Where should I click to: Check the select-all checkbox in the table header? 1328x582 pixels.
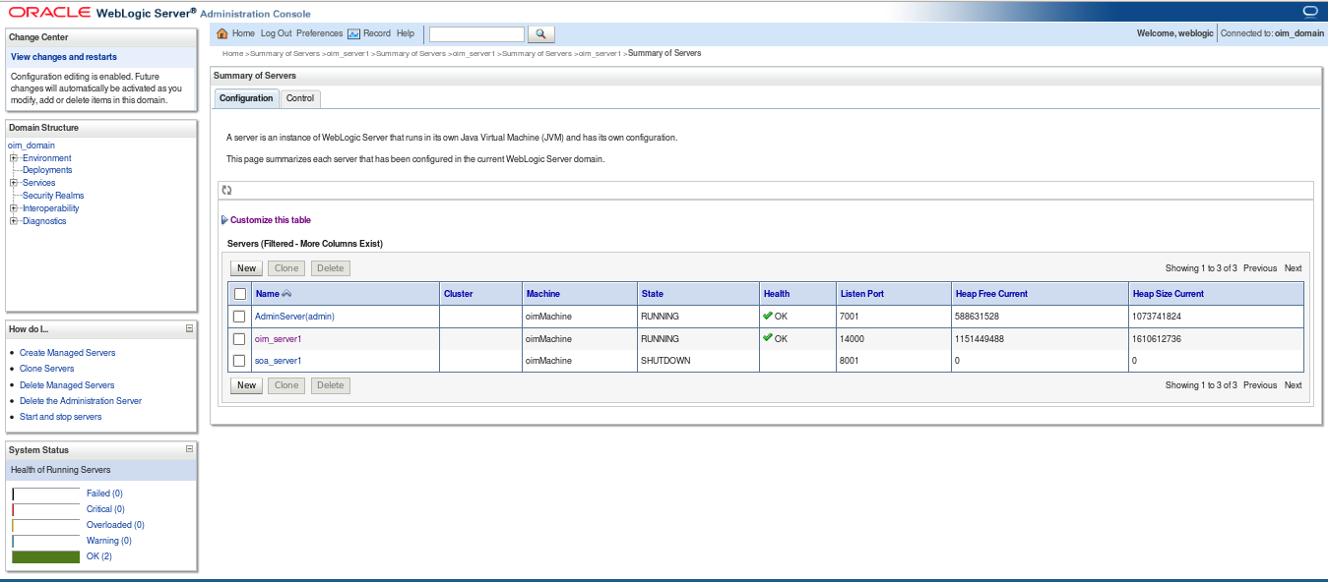(x=238, y=293)
